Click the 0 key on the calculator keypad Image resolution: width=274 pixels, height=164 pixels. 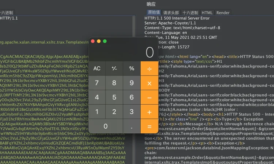106,126
